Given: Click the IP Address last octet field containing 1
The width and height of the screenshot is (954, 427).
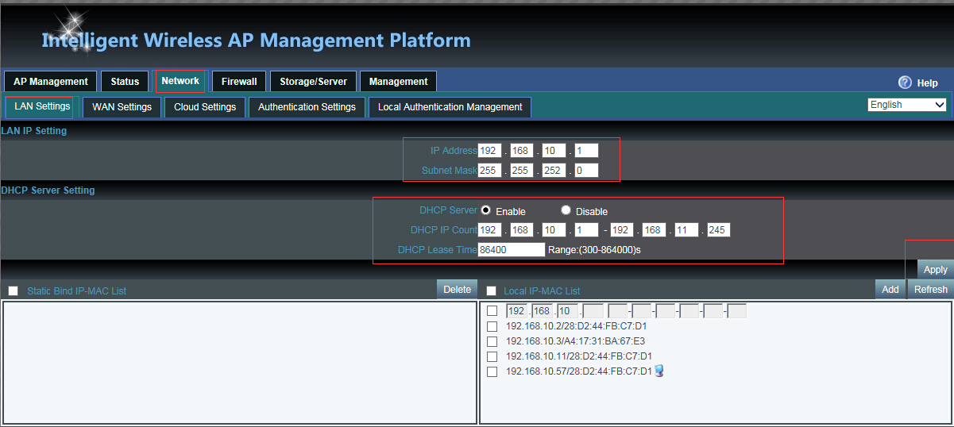Looking at the screenshot, I should point(585,151).
